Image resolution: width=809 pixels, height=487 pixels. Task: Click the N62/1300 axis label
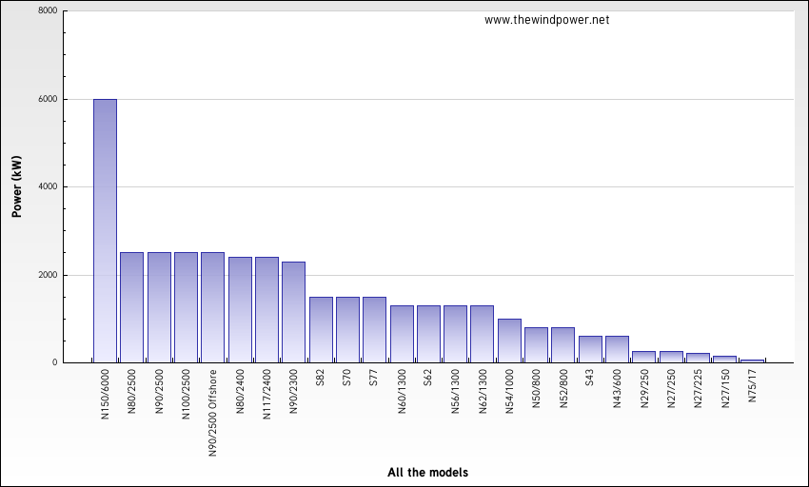tap(483, 392)
